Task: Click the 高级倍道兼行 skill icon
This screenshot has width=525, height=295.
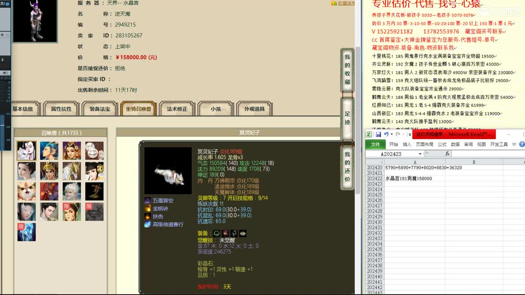Action: (148, 224)
